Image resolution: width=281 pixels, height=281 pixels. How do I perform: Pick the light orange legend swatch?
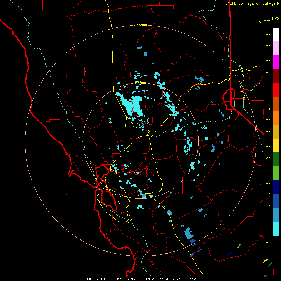click(276, 118)
